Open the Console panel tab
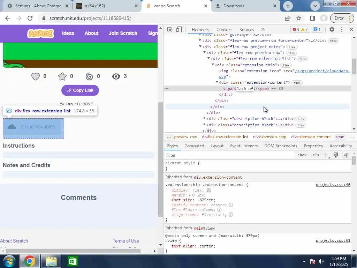The height and width of the screenshot is (268, 357). click(x=224, y=30)
